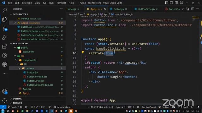Toggle Primary Side Bar layout icon

click(166, 3)
